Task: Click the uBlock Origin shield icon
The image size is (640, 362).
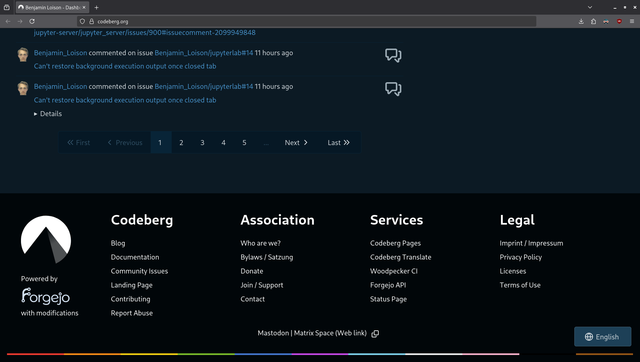Action: pos(619,21)
